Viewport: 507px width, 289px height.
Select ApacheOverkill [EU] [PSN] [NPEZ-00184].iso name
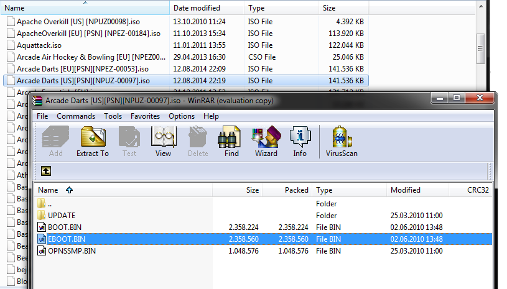pyautogui.click(x=88, y=34)
